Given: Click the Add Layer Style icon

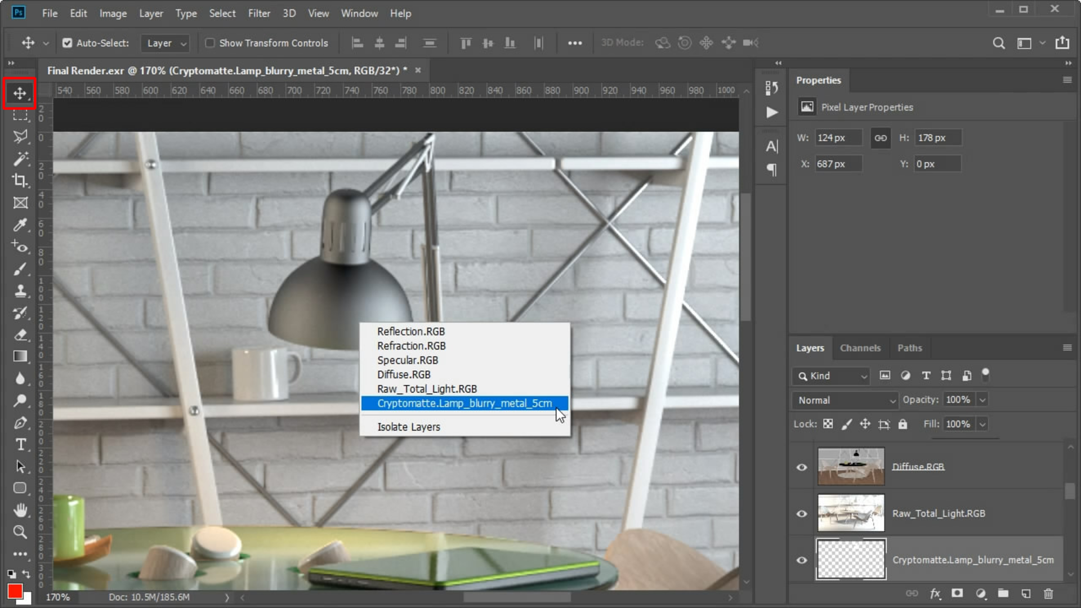Looking at the screenshot, I should (934, 593).
